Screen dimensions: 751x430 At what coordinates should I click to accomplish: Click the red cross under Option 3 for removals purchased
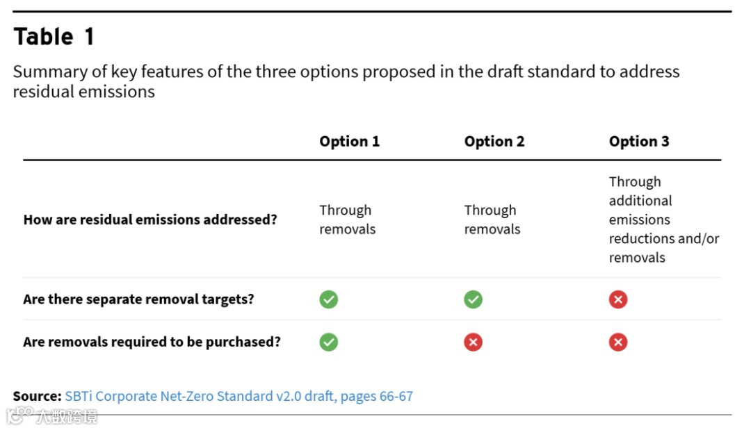(618, 342)
